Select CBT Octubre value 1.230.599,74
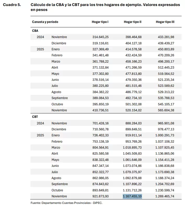 165,190
